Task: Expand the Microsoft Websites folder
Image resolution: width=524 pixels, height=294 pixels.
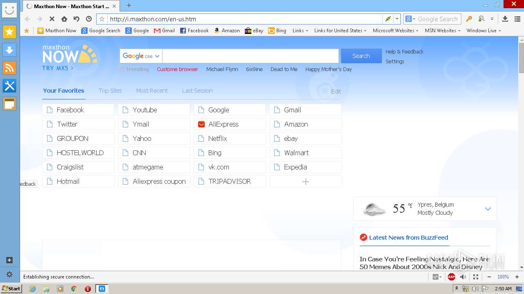Action: 395,31
